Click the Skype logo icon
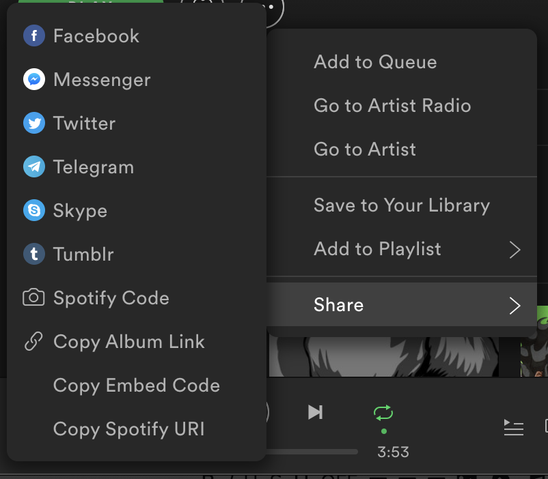 (33, 211)
